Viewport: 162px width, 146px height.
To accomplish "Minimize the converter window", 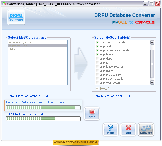I will coord(146,4).
